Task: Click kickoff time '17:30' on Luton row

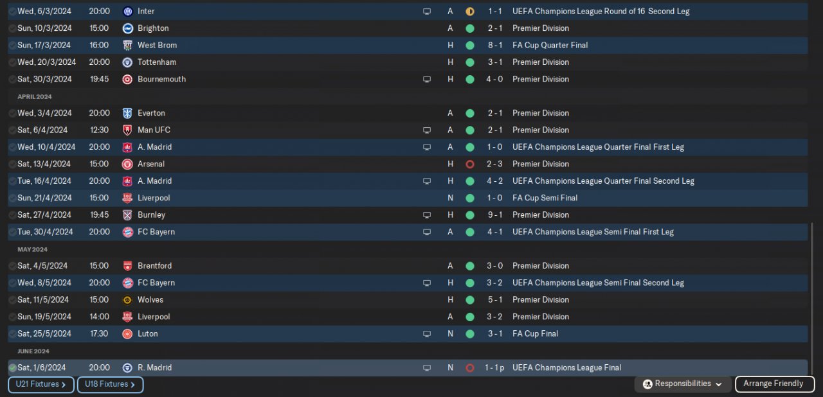Action: click(x=99, y=334)
